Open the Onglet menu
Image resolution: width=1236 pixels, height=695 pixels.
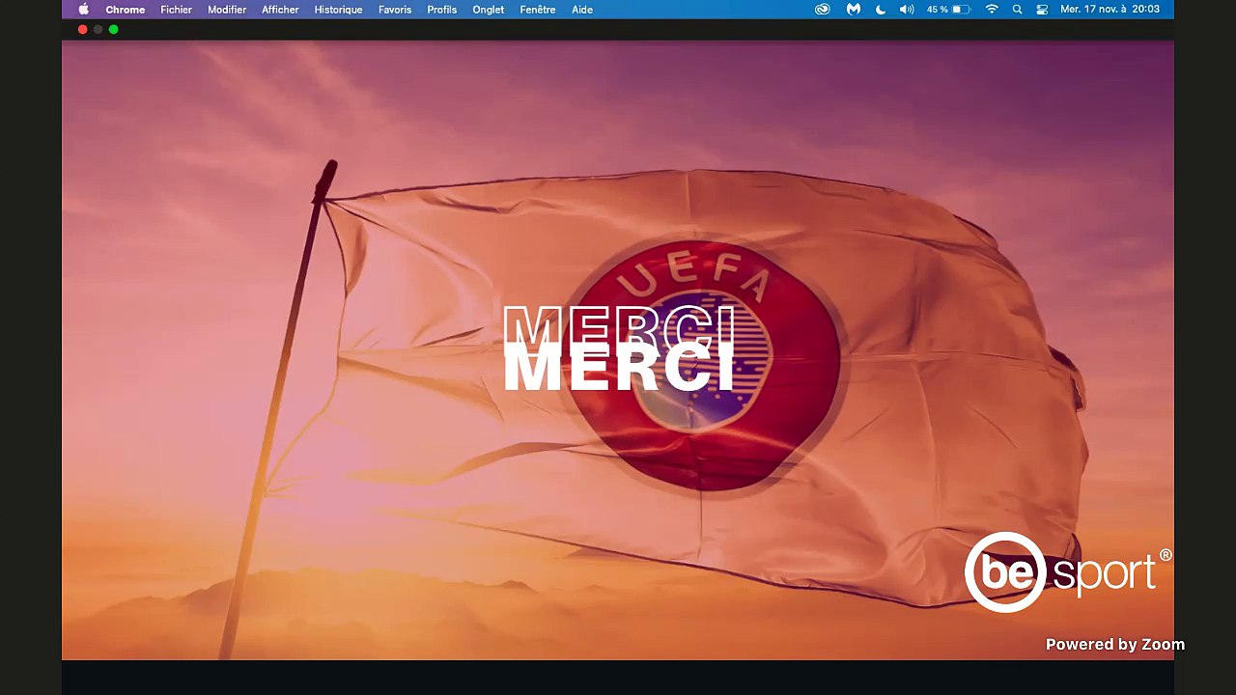[x=489, y=10]
